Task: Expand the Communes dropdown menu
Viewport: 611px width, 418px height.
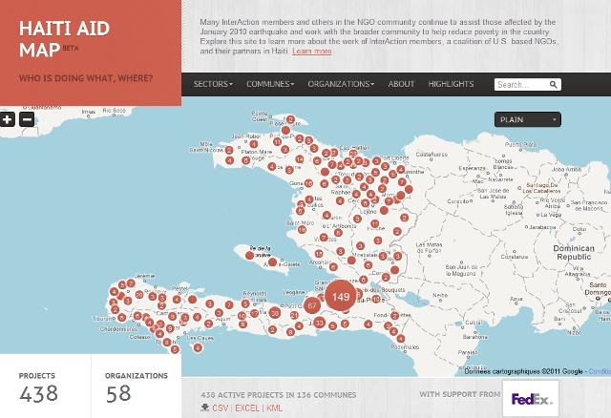Action: (271, 85)
